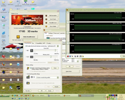The image size is (125, 100).
Task: Click the Core clock value field showing 600
Action: coord(27,50)
